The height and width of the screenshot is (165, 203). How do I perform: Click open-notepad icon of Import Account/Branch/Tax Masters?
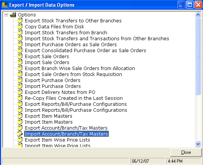coord(20,134)
